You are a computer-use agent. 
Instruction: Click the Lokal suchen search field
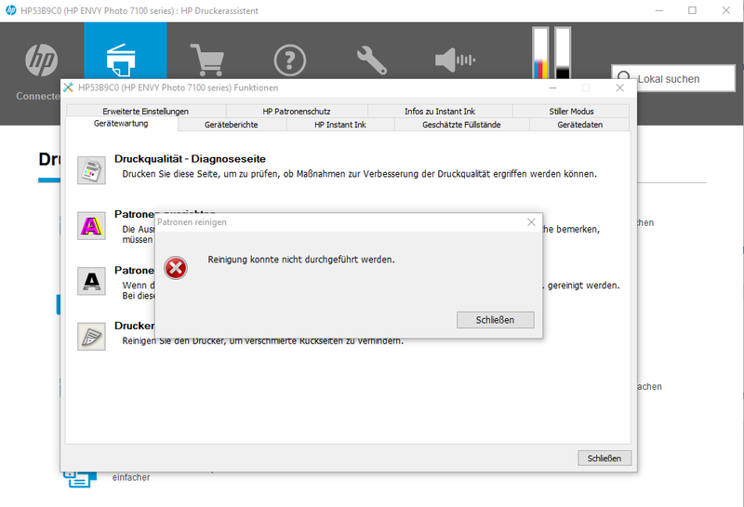pos(673,78)
